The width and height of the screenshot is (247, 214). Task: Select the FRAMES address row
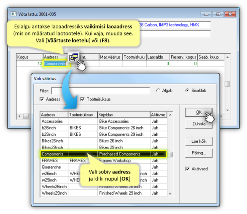click(x=104, y=161)
